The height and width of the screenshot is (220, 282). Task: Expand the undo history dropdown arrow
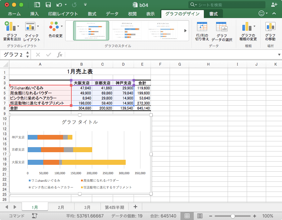click(66, 5)
